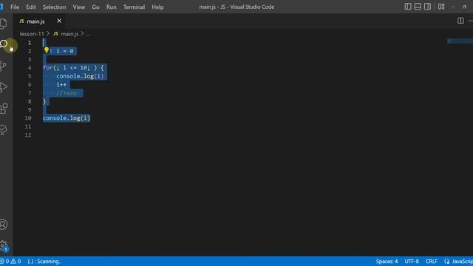This screenshot has width=473, height=266.
Task: Click line number 4 in gutter
Action: (30, 67)
